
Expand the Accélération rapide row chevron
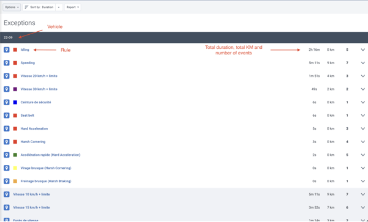point(363,155)
